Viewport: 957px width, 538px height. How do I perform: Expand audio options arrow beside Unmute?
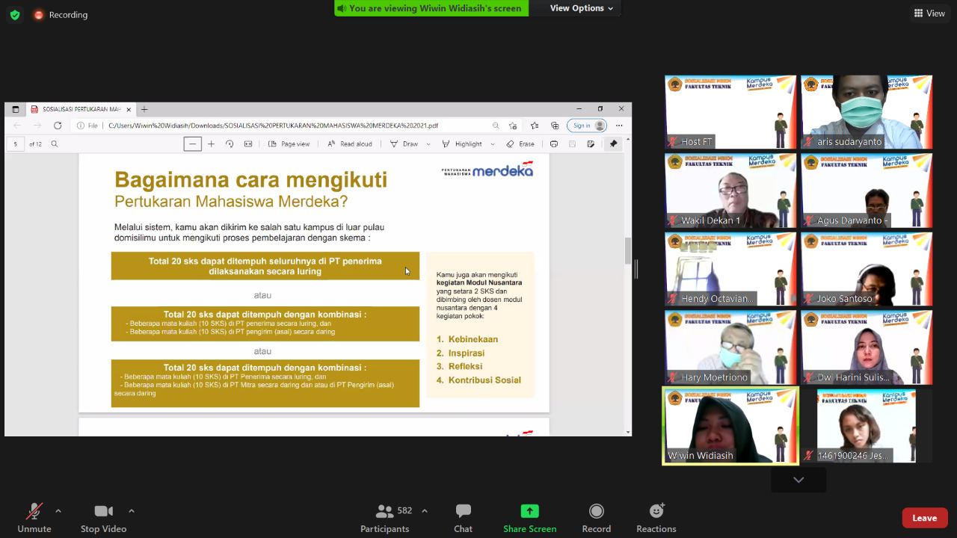tap(58, 511)
